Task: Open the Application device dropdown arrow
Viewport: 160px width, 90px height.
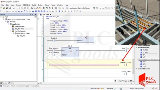Action: [x=92, y=8]
